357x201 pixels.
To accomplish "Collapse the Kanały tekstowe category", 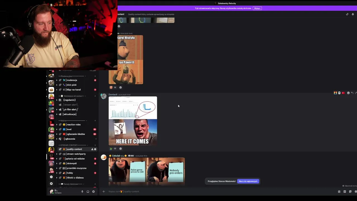I will [72, 184].
